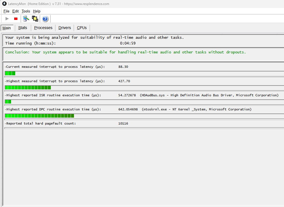This screenshot has height=207, width=284.
Task: Open the system analysis report toolbar icon
Action: (x=26, y=19)
